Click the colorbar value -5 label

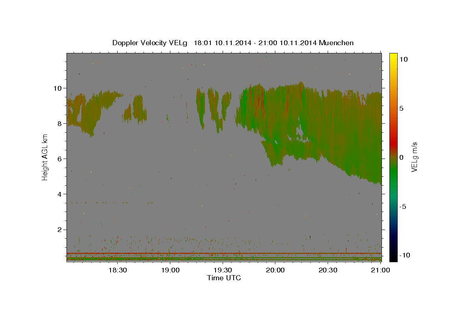404,206
